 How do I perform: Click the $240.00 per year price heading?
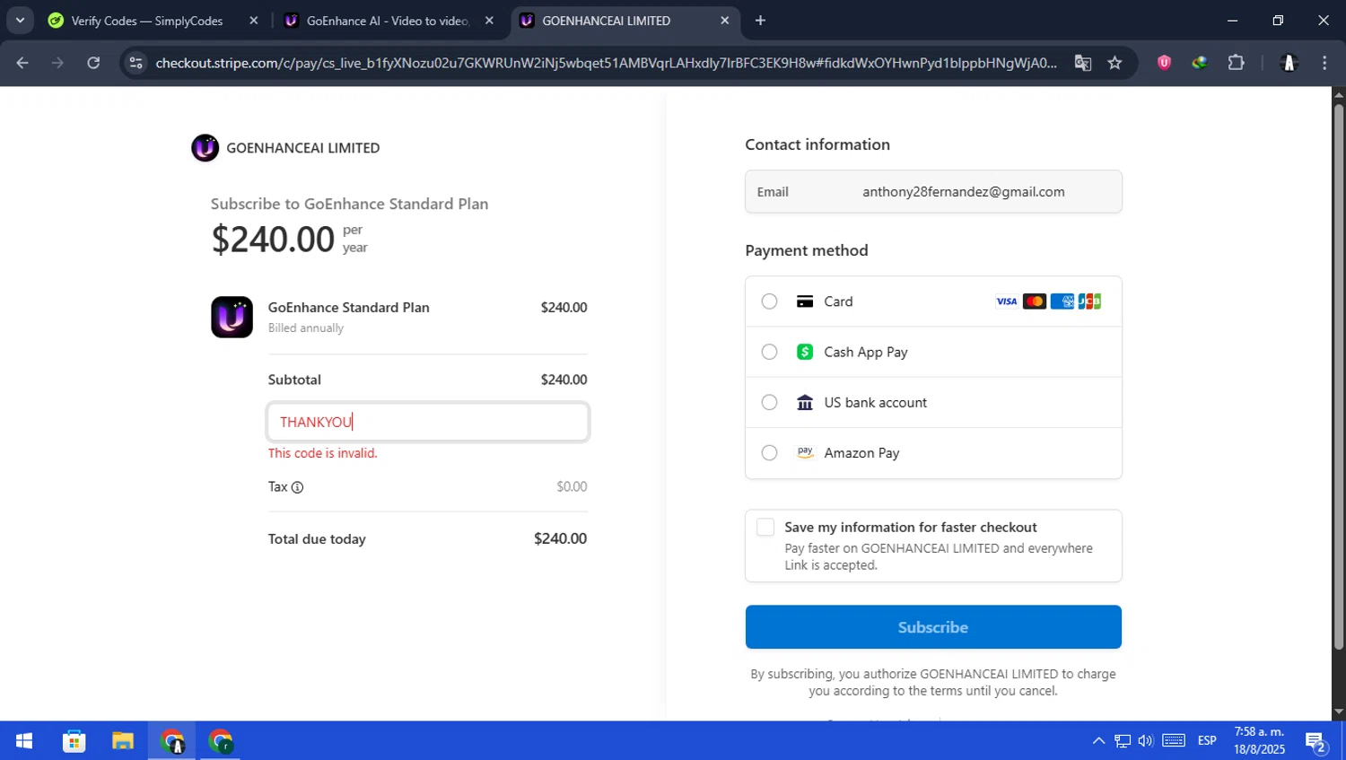289,239
